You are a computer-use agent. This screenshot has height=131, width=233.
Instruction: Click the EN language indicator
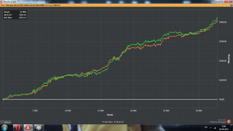(206, 127)
